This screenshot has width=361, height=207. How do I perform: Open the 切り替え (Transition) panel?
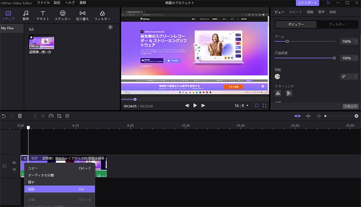(x=82, y=16)
